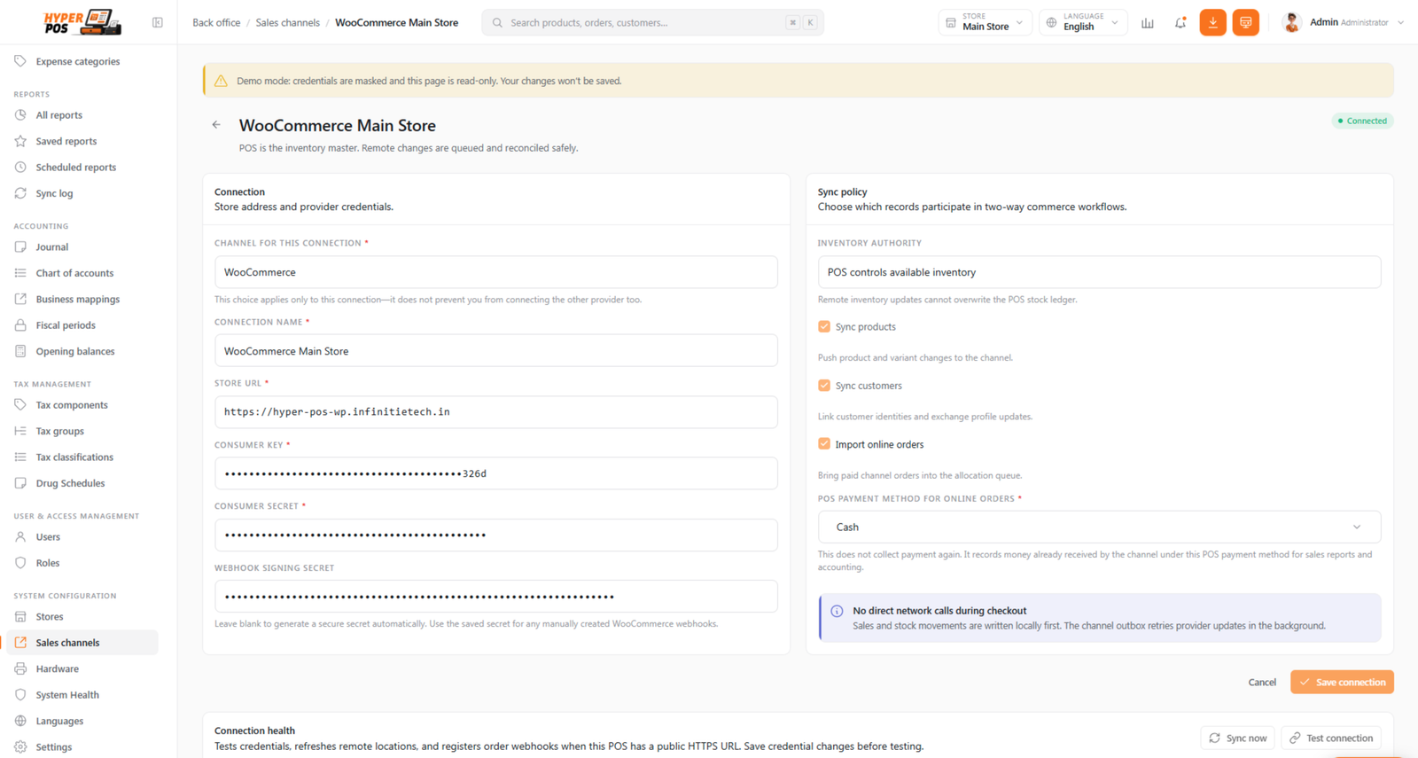Open Chart of accounts page
Viewport: 1418px width, 758px height.
pos(82,273)
